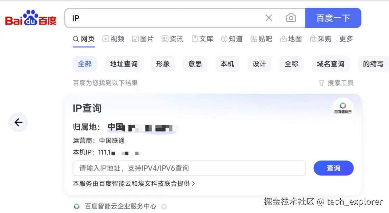Click the blue 查询 button
The image size is (389, 213).
click(x=333, y=168)
